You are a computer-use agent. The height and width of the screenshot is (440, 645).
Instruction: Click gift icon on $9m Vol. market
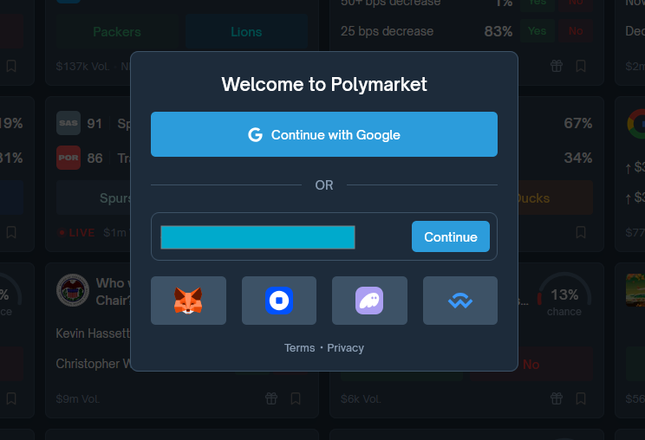point(271,398)
